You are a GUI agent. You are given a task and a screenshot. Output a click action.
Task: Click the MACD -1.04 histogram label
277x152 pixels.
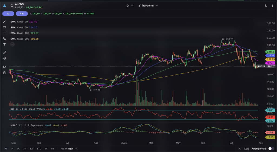270,132
